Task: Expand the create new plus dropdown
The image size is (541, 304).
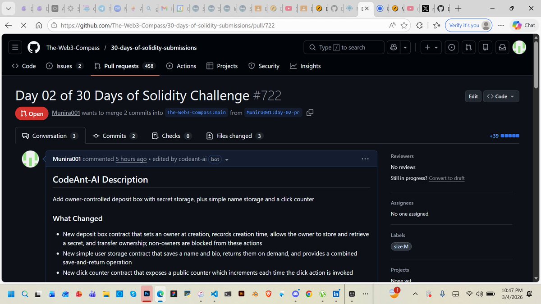Action: pos(431,47)
